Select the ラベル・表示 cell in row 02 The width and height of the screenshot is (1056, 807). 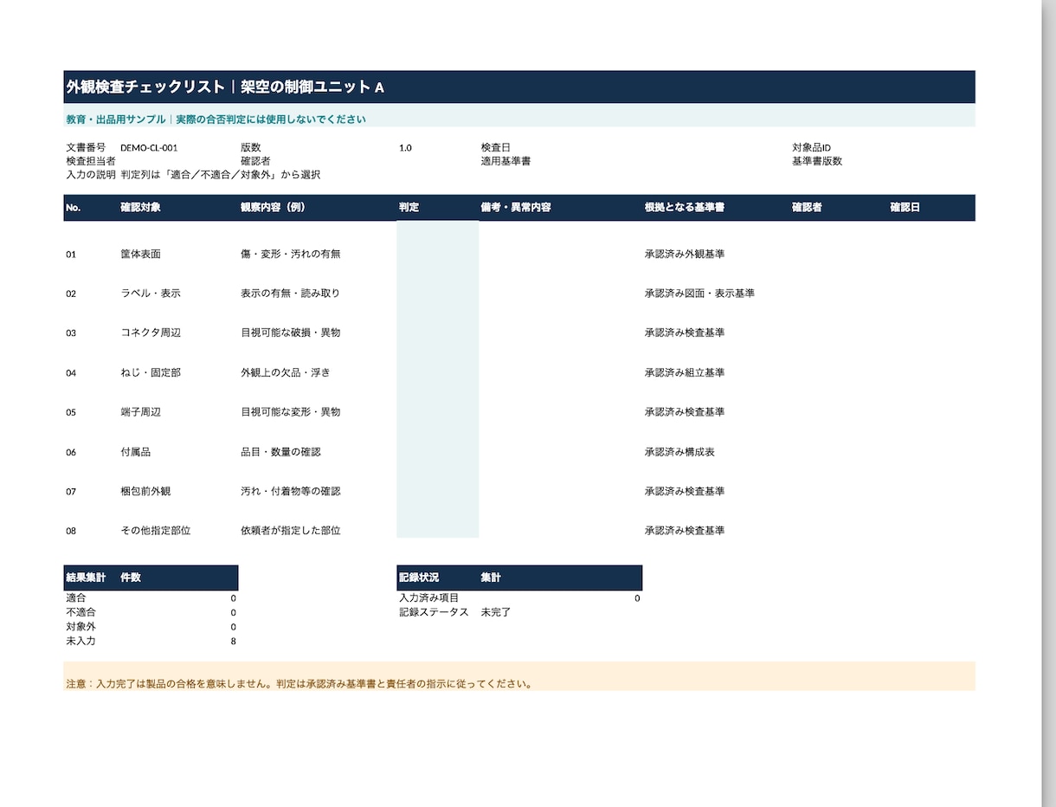151,294
